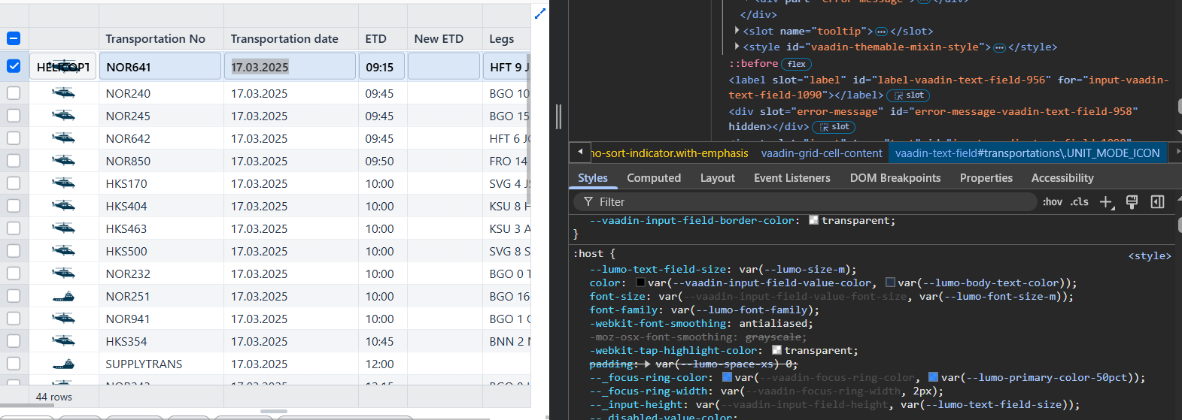Viewport: 1182px width, 420px height.
Task: Expand the vaadin-themable-mixin-style style node
Action: [737, 47]
